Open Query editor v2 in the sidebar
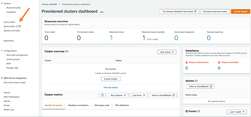 (11, 26)
